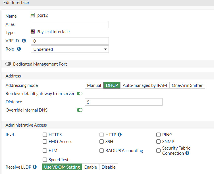Check the PING administrative access box
The width and height of the screenshot is (214, 174).
click(158, 135)
